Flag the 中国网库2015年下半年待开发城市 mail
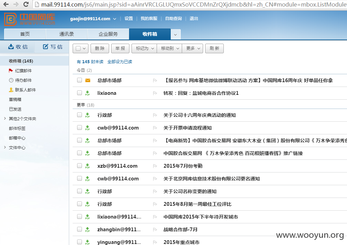 155,217
